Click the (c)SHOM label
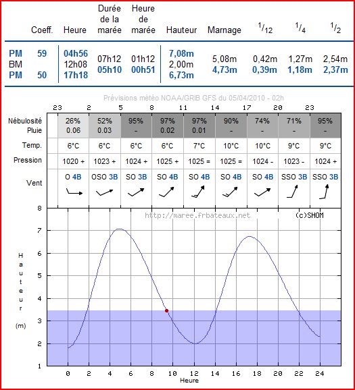355x390 pixels. [310, 215]
